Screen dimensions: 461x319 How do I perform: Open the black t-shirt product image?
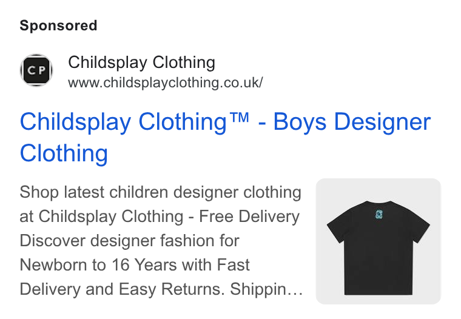click(x=379, y=241)
